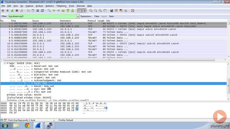Restart the running live capture icon
The height and width of the screenshot is (129, 230).
[22, 10]
